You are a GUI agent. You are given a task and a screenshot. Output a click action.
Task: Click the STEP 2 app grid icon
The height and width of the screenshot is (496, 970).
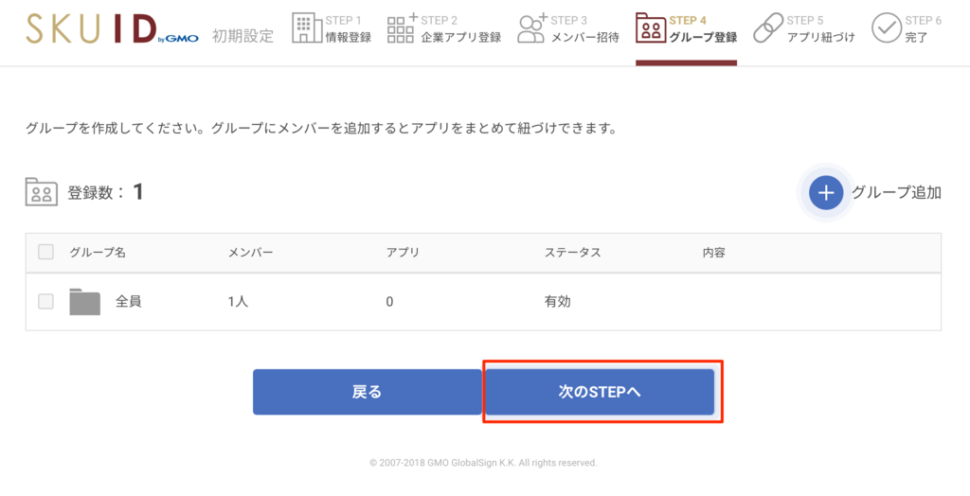[x=402, y=28]
